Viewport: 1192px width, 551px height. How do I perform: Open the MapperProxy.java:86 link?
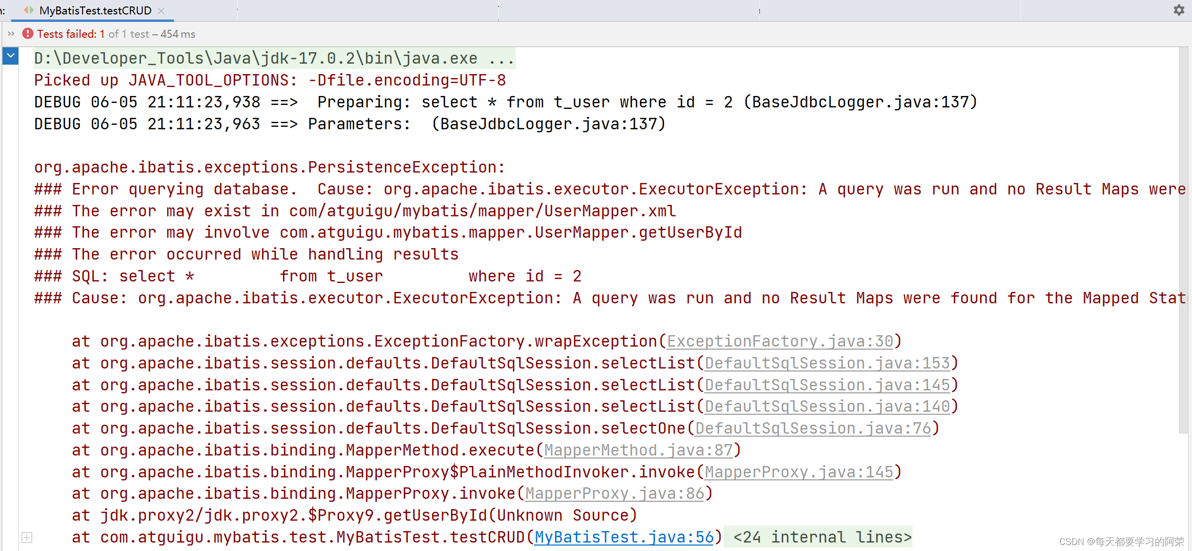tap(614, 493)
